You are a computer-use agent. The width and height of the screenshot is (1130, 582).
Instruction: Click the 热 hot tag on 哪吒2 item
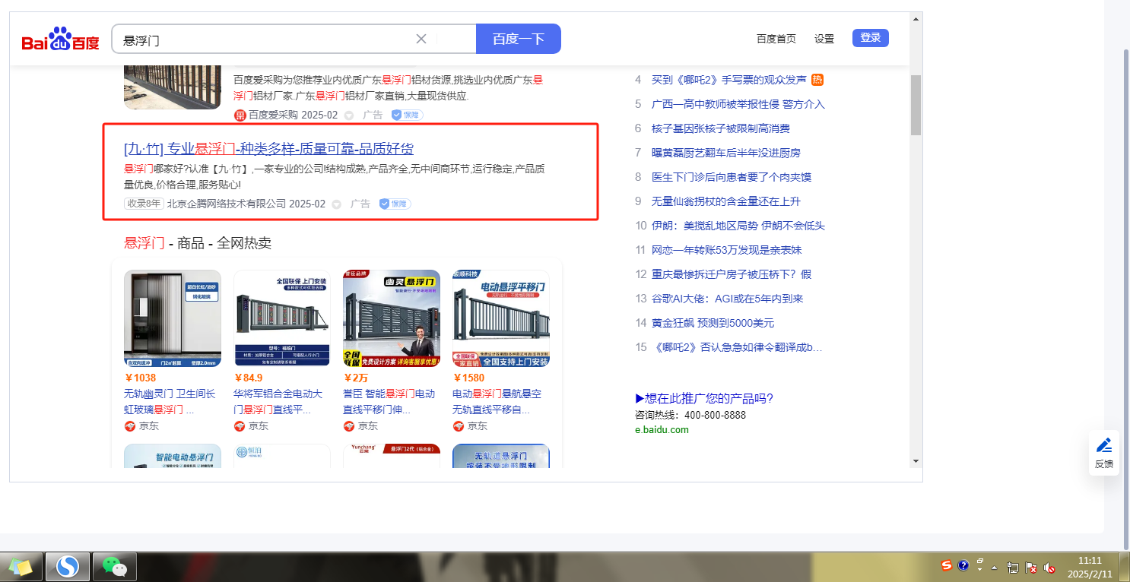point(817,80)
